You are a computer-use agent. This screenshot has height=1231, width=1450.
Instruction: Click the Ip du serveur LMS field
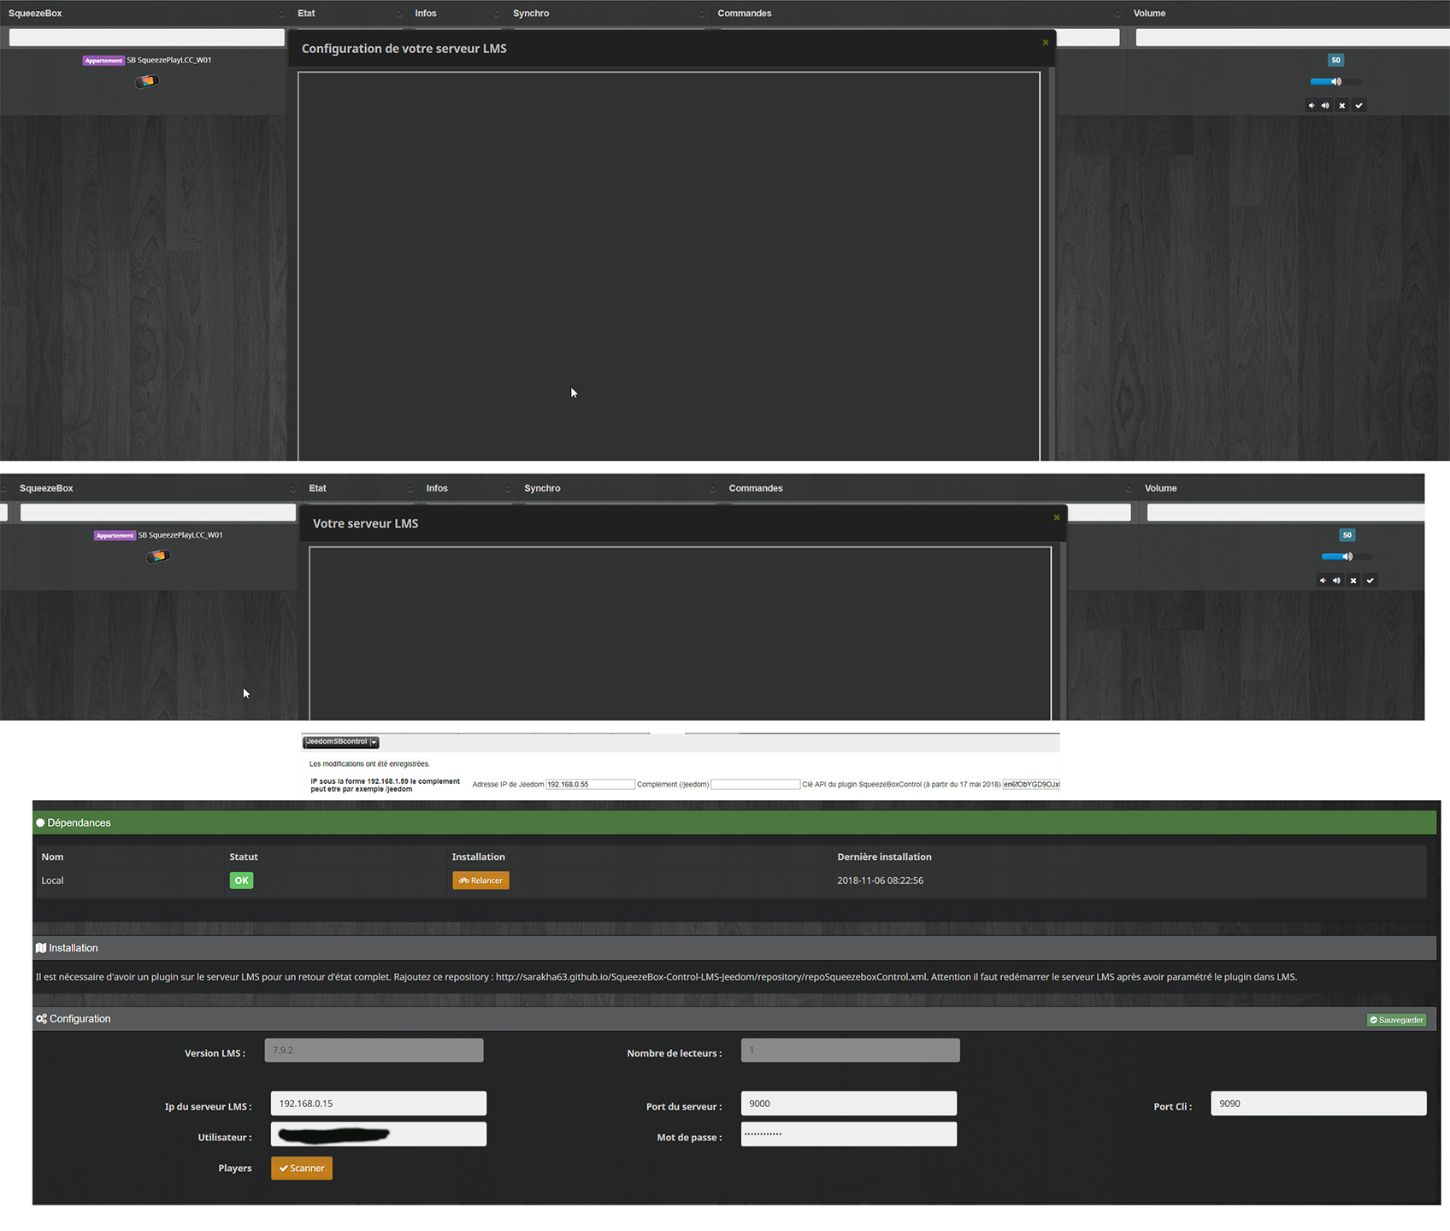(x=378, y=1104)
